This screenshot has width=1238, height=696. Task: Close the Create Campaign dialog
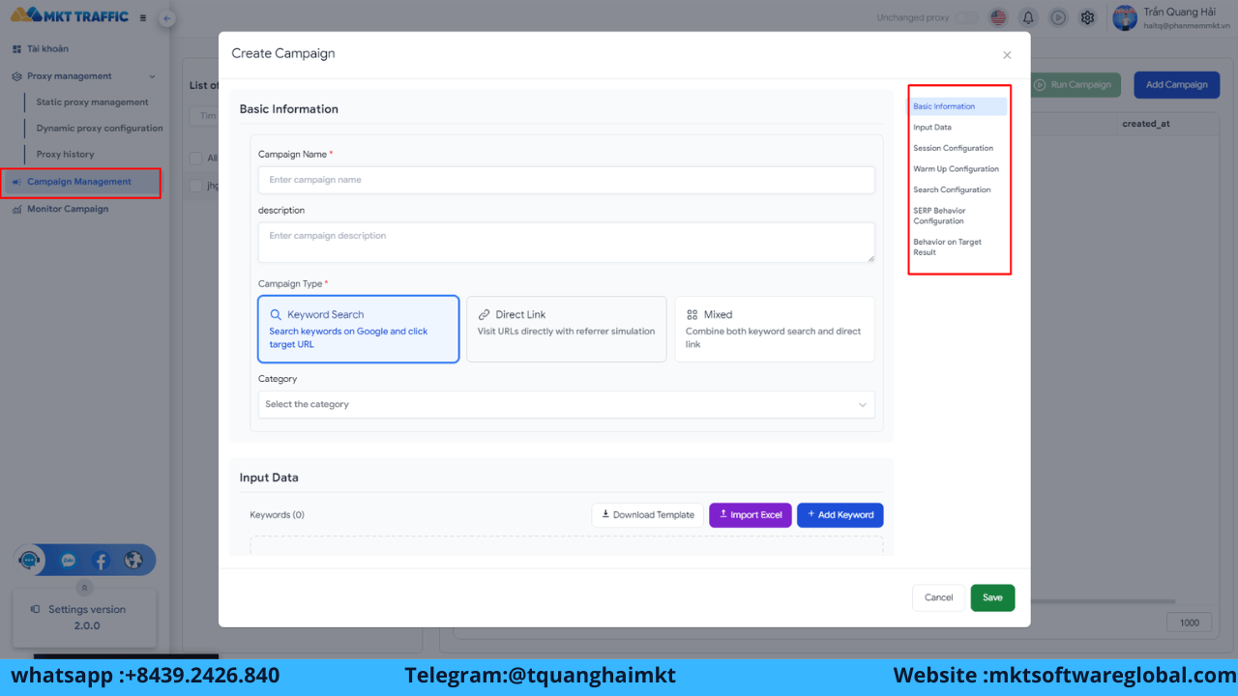click(1007, 55)
